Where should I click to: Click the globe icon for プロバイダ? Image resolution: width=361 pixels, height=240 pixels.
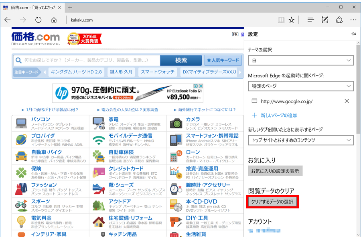coord(21,140)
